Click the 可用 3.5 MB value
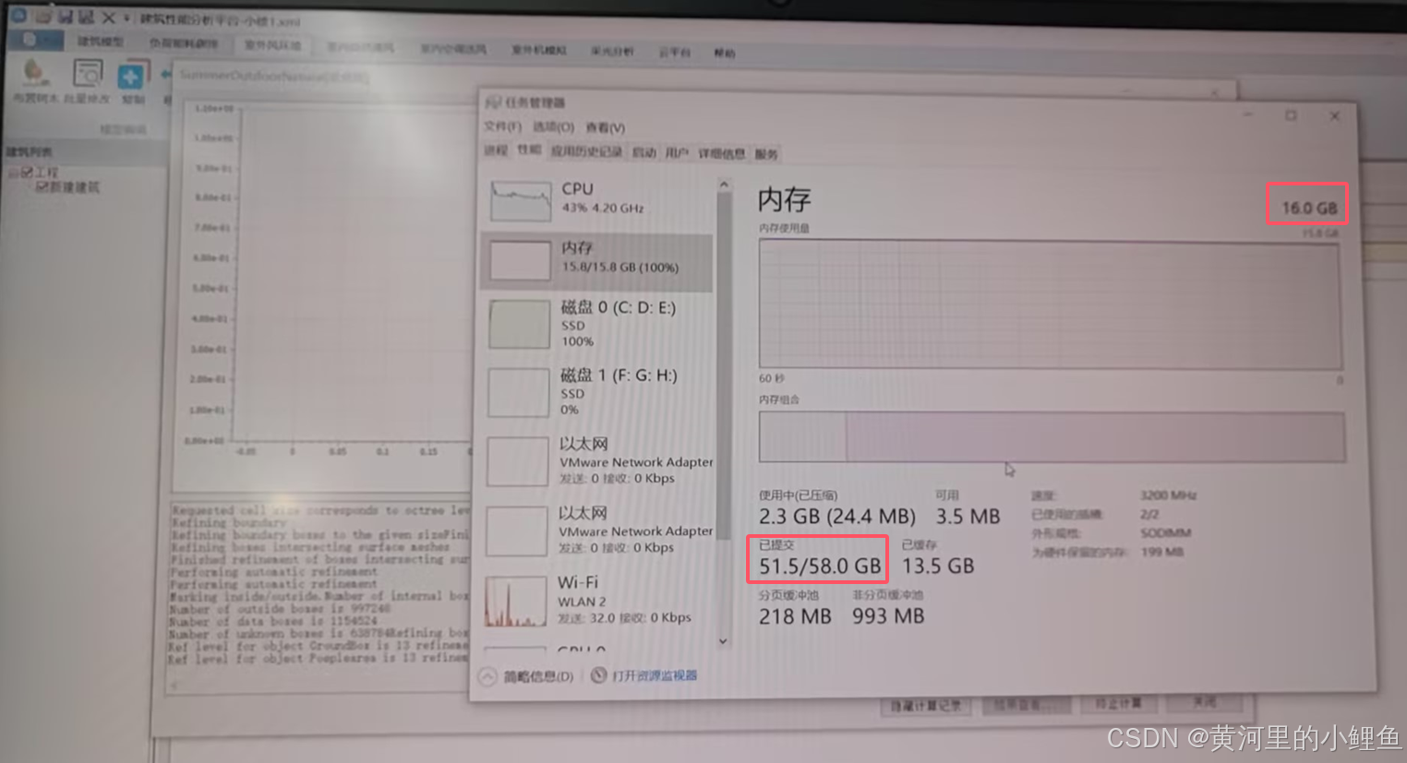The image size is (1407, 763). click(968, 517)
